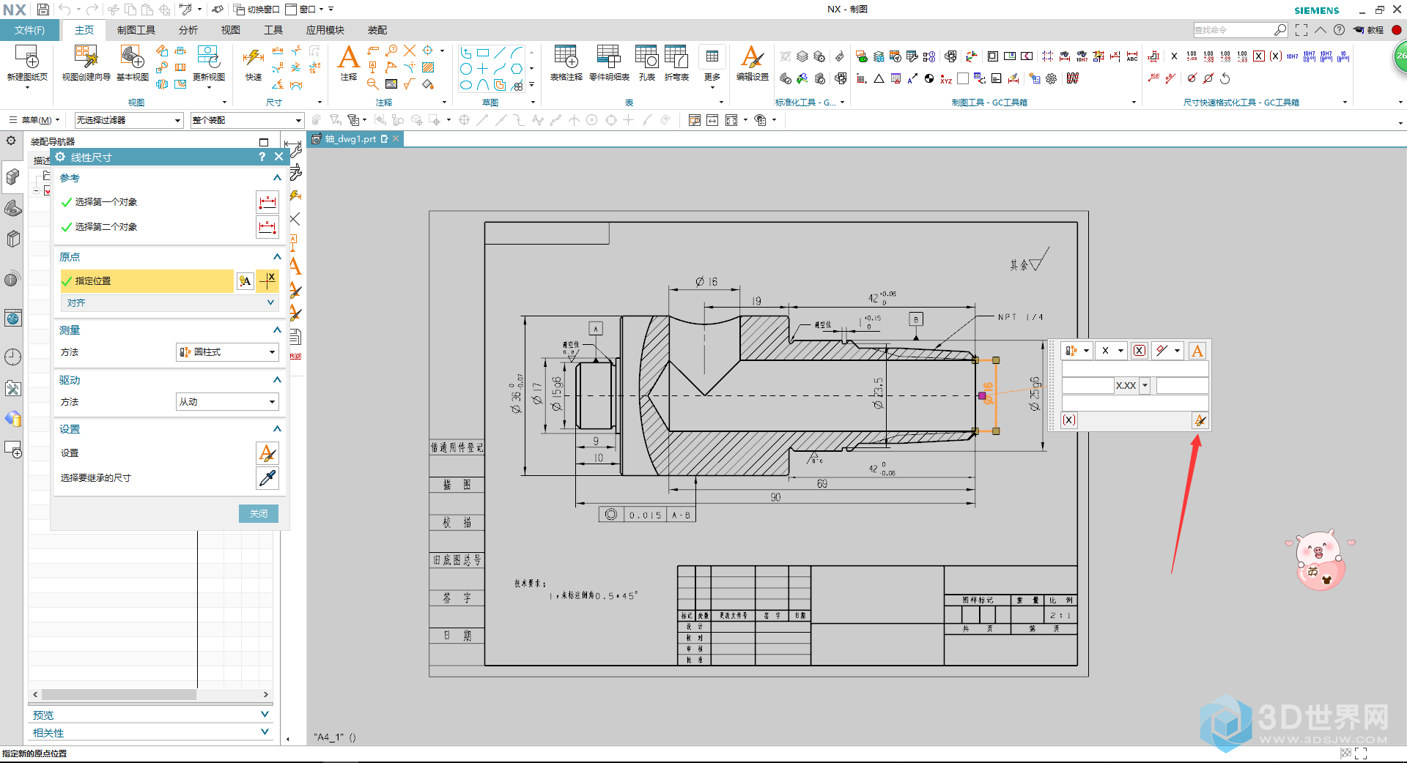Open the Assembly Navigator sidebar icon
Image resolution: width=1407 pixels, height=763 pixels.
(12, 176)
